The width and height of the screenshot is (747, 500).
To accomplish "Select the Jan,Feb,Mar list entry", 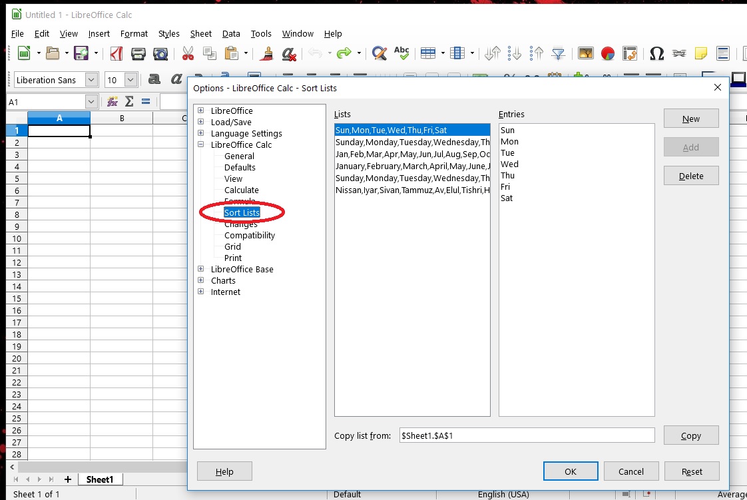I will (x=412, y=154).
